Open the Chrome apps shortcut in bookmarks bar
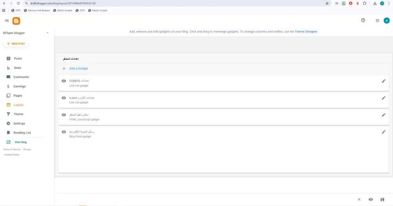 [4, 11]
